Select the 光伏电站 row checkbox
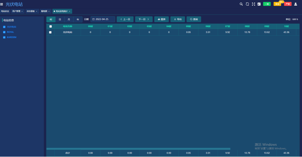302x157 pixels. (50, 32)
